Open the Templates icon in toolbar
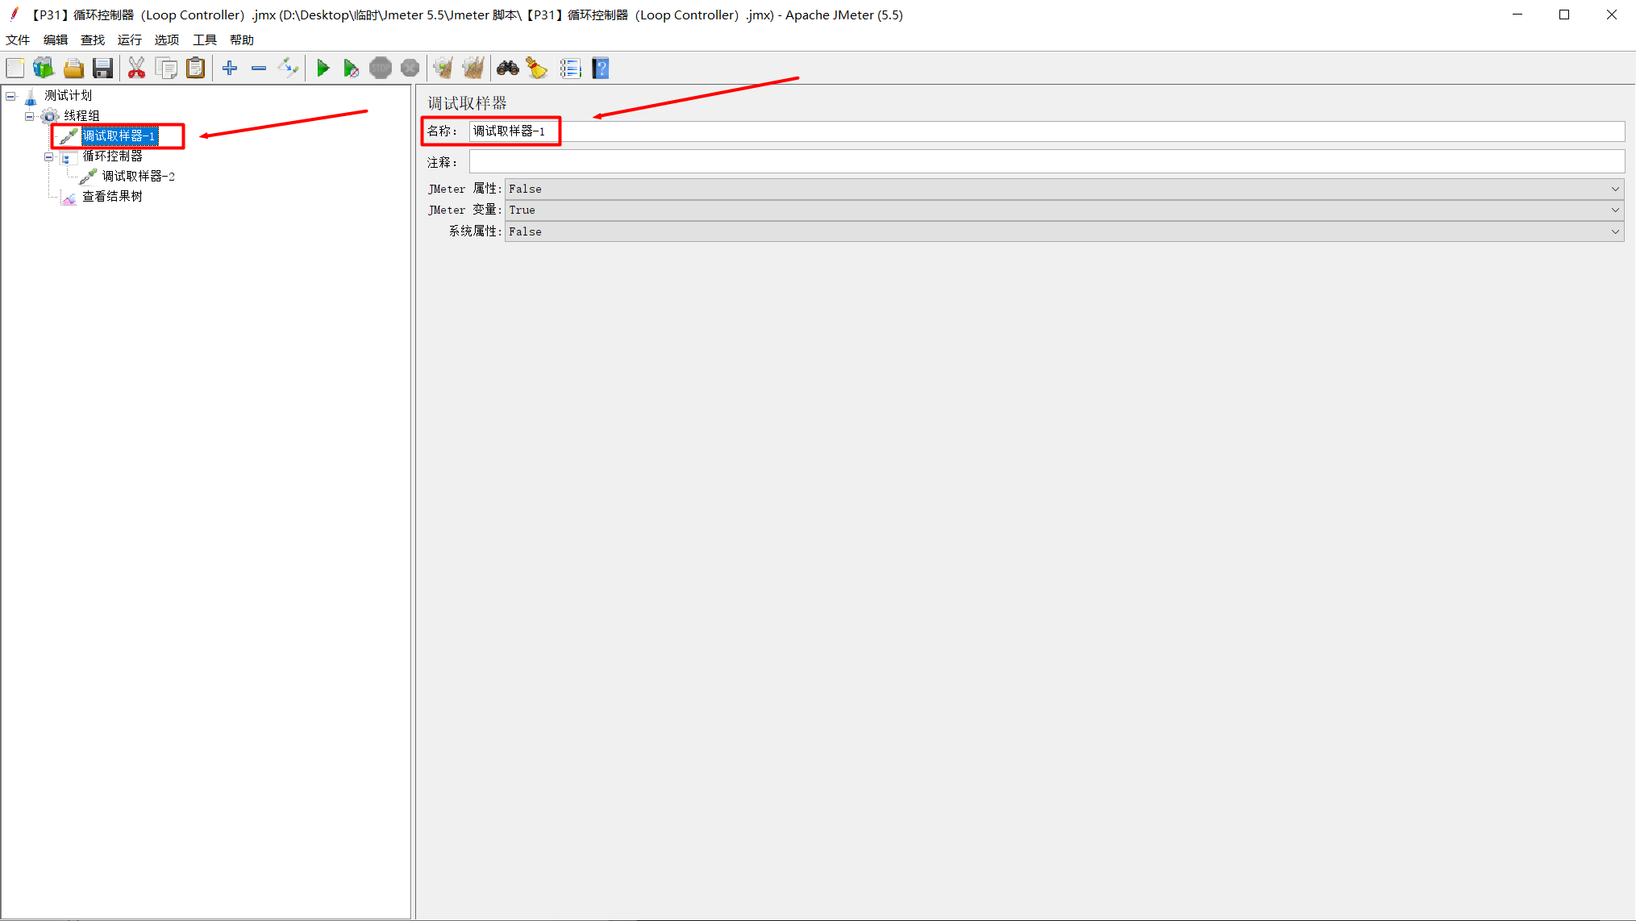This screenshot has width=1636, height=921. pos(44,69)
